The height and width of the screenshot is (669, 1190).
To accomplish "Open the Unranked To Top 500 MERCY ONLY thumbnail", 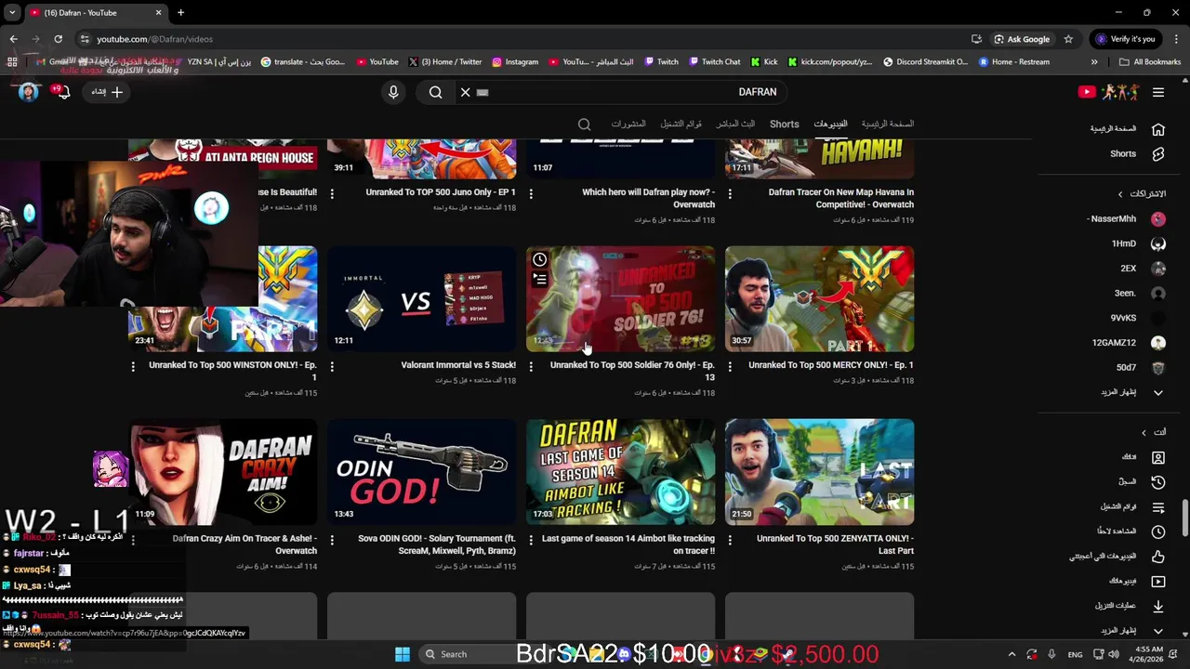I will tap(819, 298).
